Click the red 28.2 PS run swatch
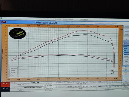This screenshot has width=129, height=97. 5,85
